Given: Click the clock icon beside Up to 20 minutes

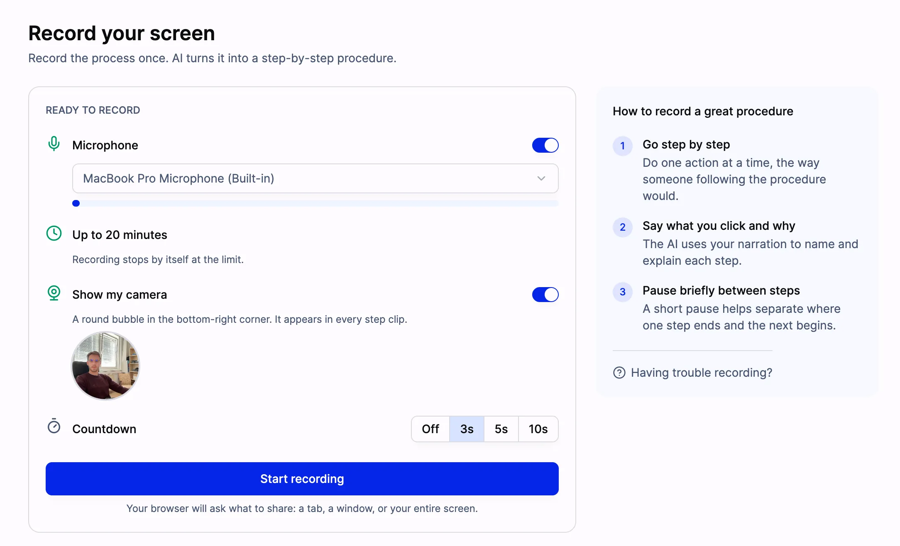Looking at the screenshot, I should click(54, 234).
